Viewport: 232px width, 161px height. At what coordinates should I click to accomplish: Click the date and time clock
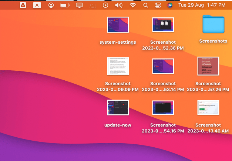(202, 5)
